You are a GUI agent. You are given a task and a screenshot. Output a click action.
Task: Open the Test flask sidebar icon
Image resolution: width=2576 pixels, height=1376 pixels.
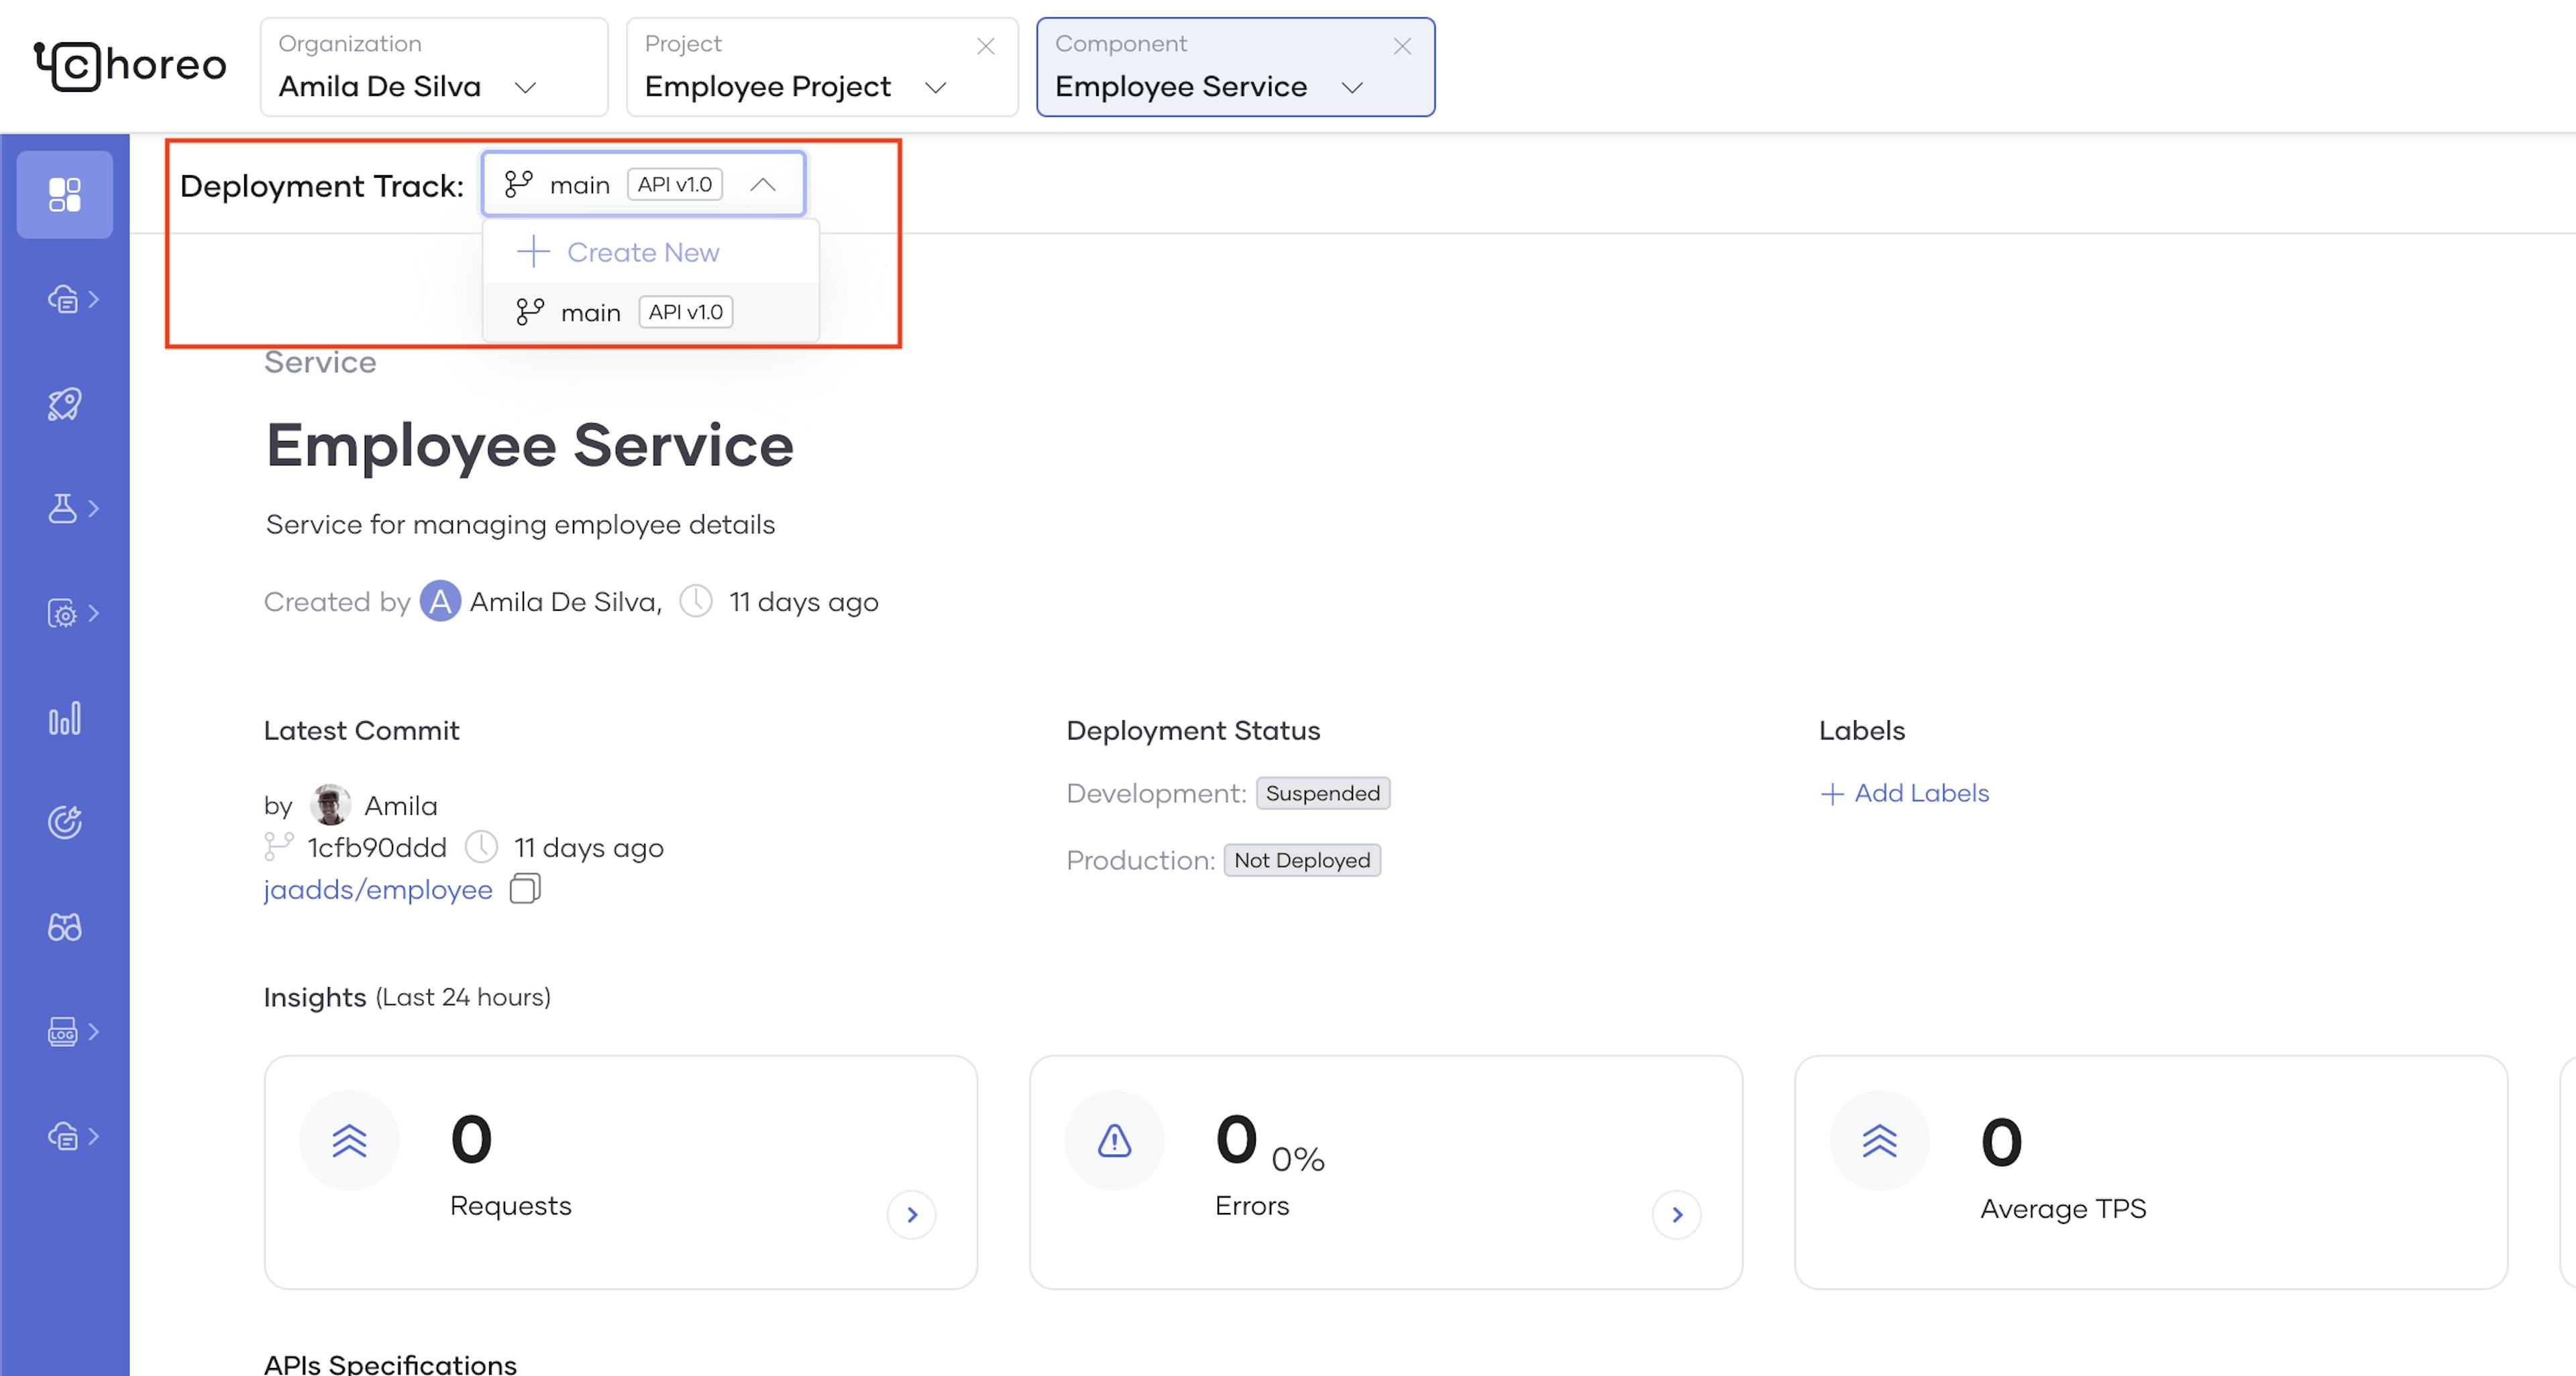point(63,509)
